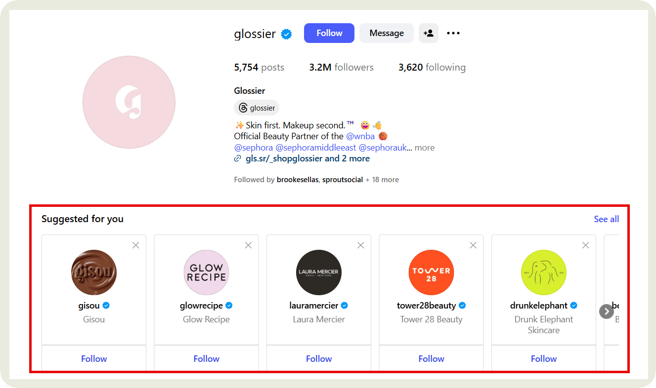Viewport: 656px width, 388px height.
Task: Open the Glow Recipe profile thumbnail
Action: point(206,272)
